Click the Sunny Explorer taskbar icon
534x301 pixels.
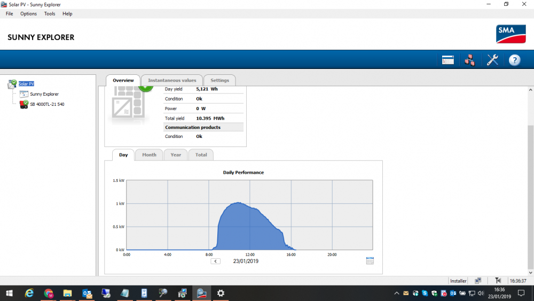[202, 293]
